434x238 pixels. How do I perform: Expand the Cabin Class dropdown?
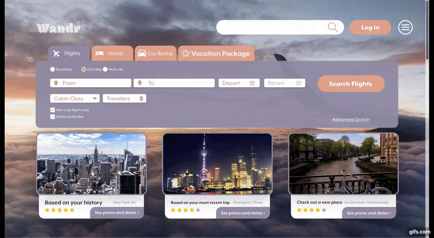click(x=75, y=98)
